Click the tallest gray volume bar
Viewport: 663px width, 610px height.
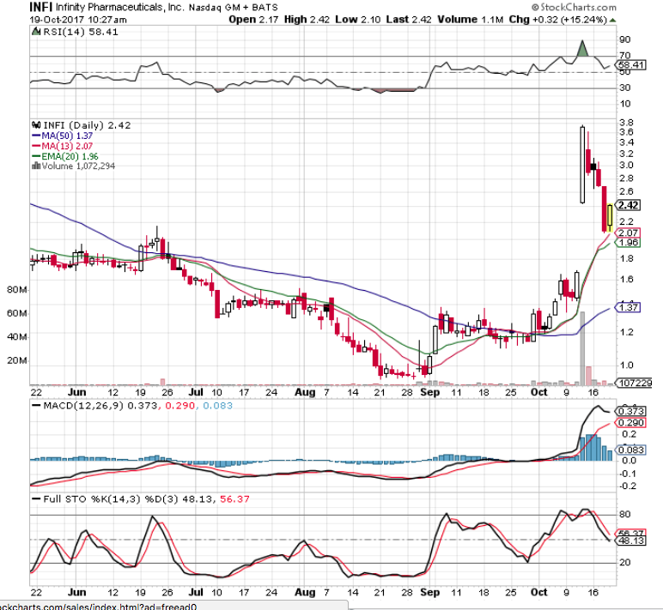tap(581, 347)
